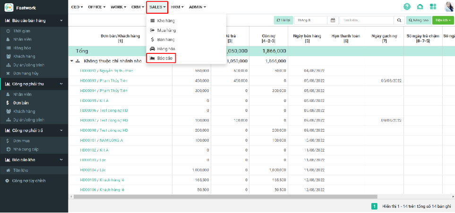Click the Fastwork logo icon
The image size is (455, 213).
point(9,8)
